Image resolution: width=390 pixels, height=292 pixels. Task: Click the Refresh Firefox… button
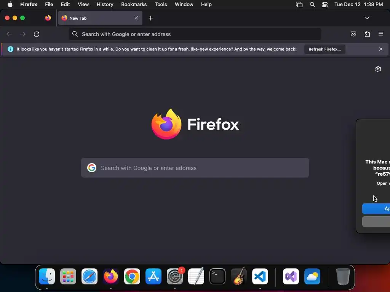tap(324, 49)
